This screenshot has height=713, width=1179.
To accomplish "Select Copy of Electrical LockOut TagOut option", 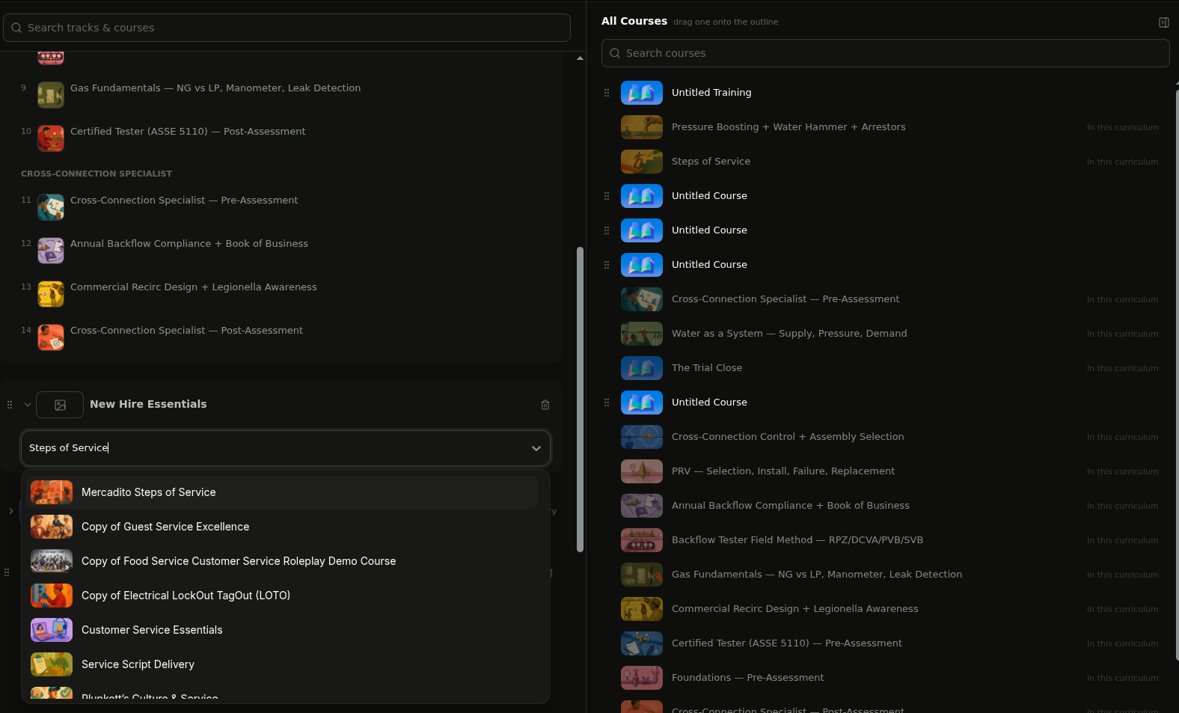I will [x=283, y=596].
